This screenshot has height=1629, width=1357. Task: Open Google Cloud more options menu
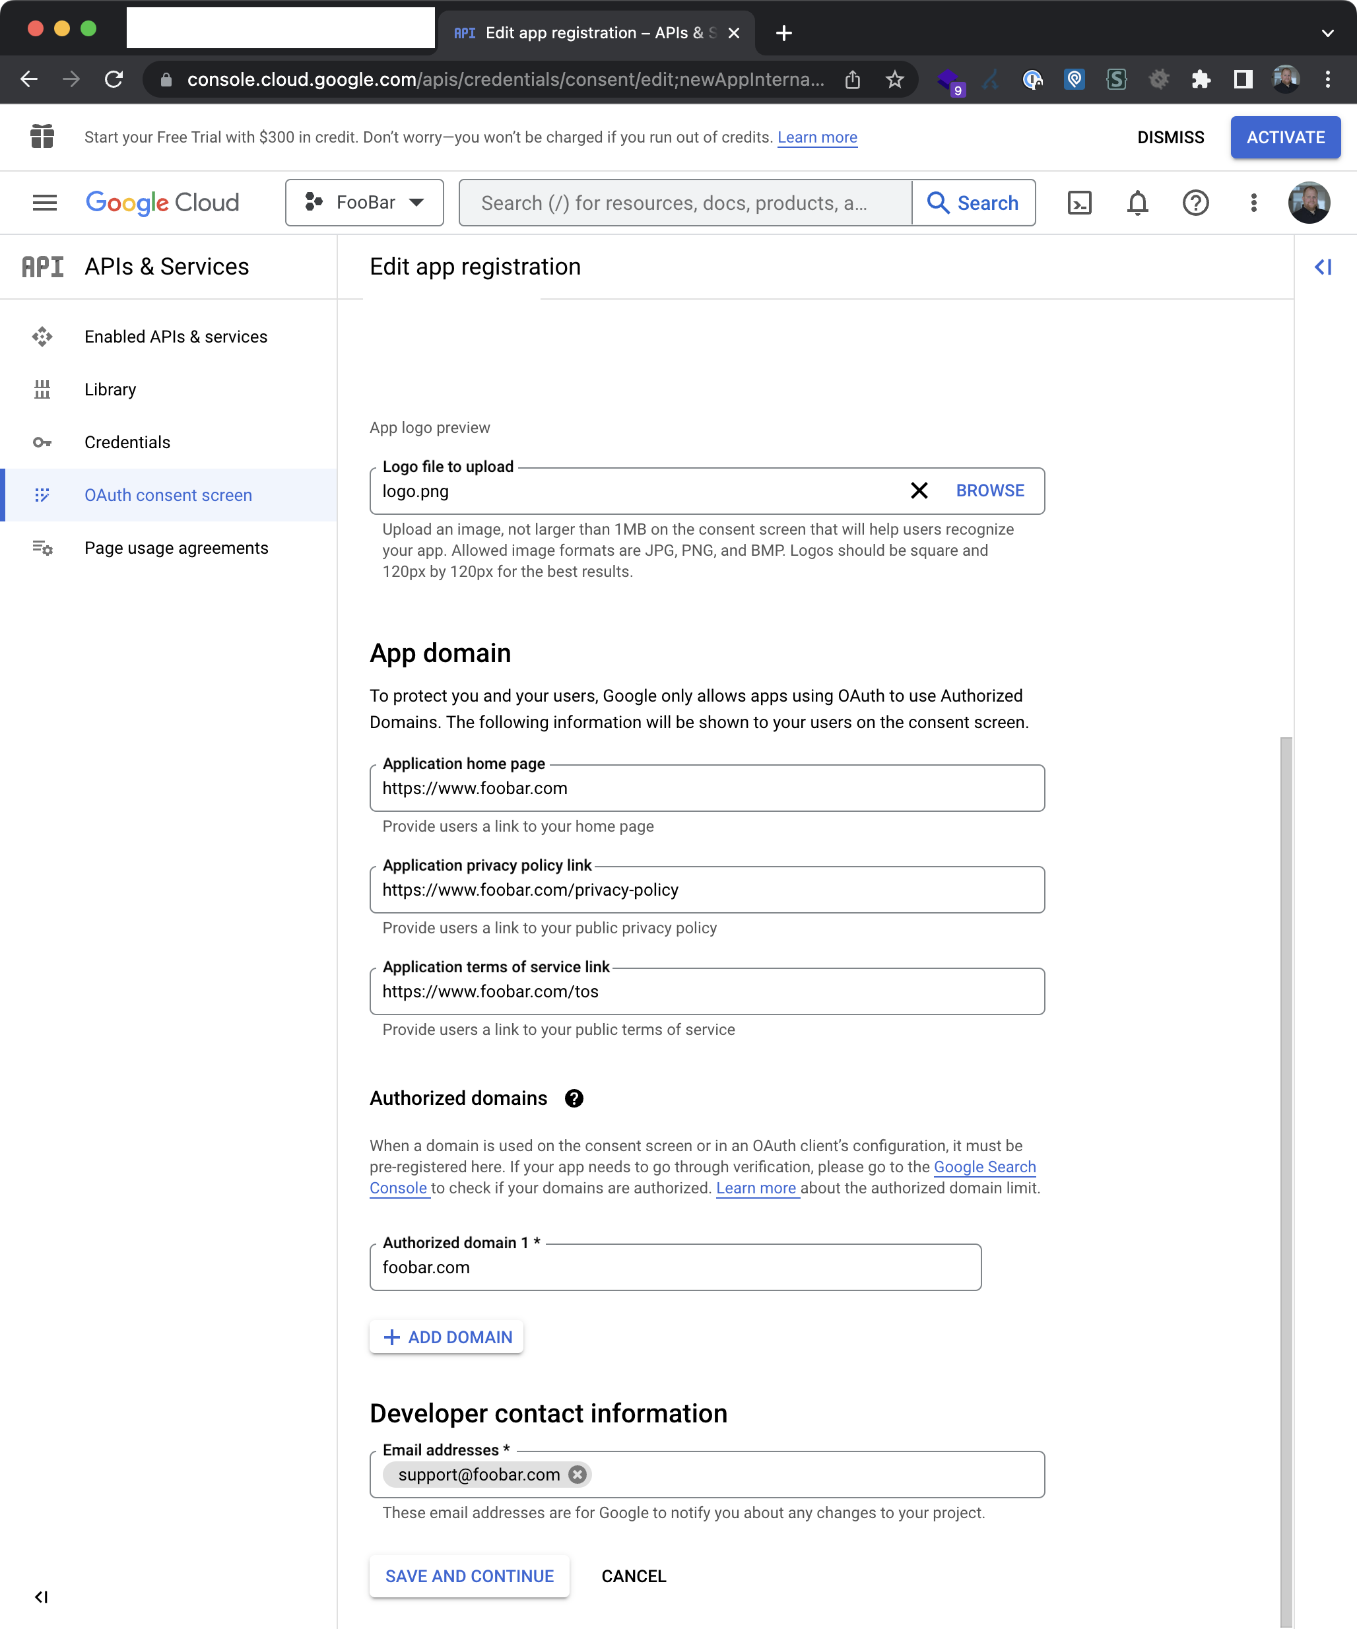coord(1253,203)
